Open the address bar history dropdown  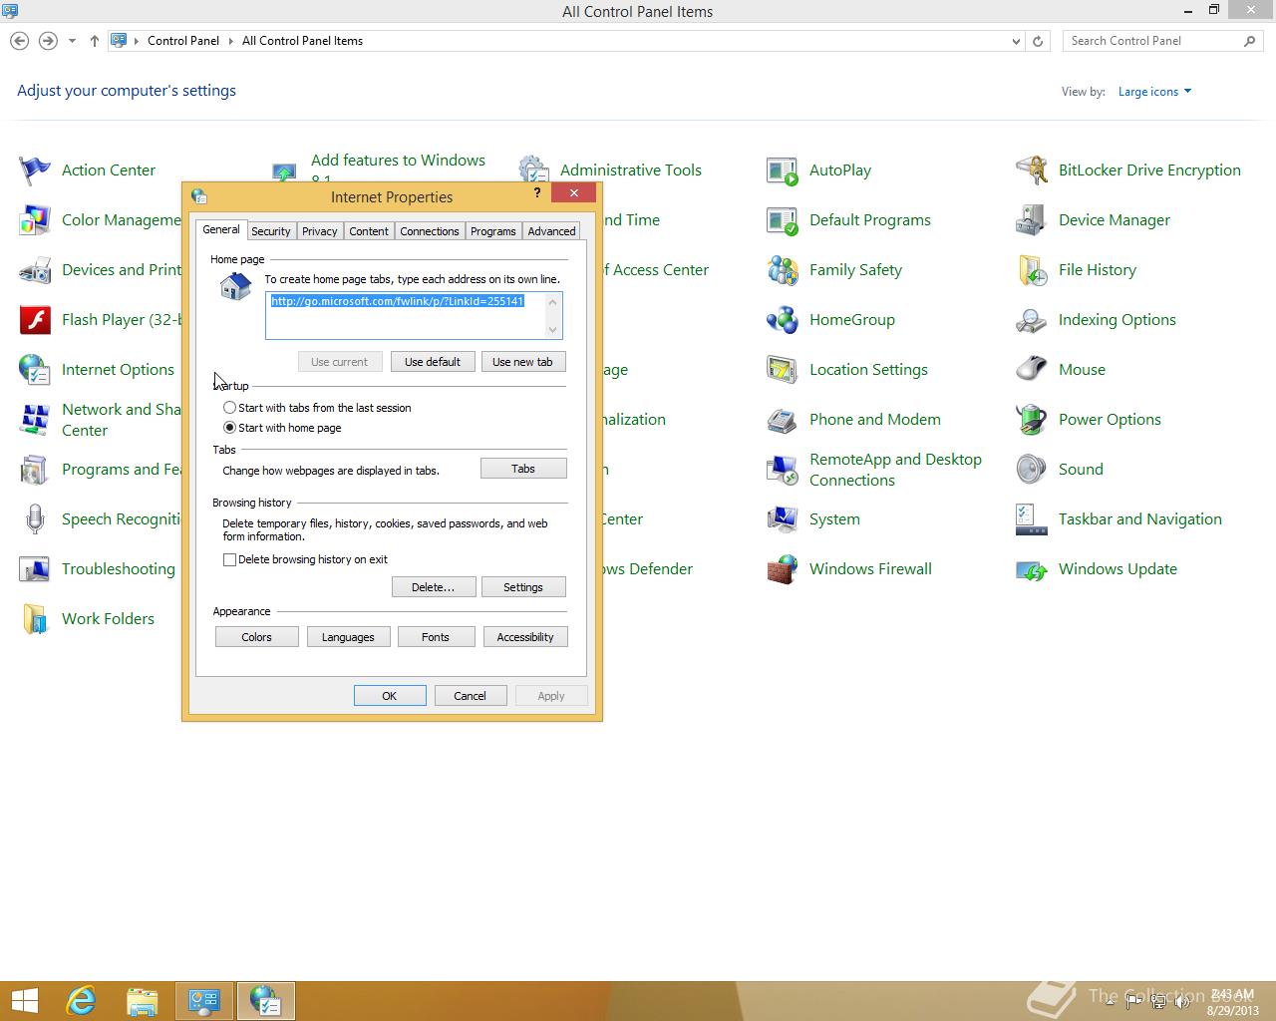point(1016,42)
